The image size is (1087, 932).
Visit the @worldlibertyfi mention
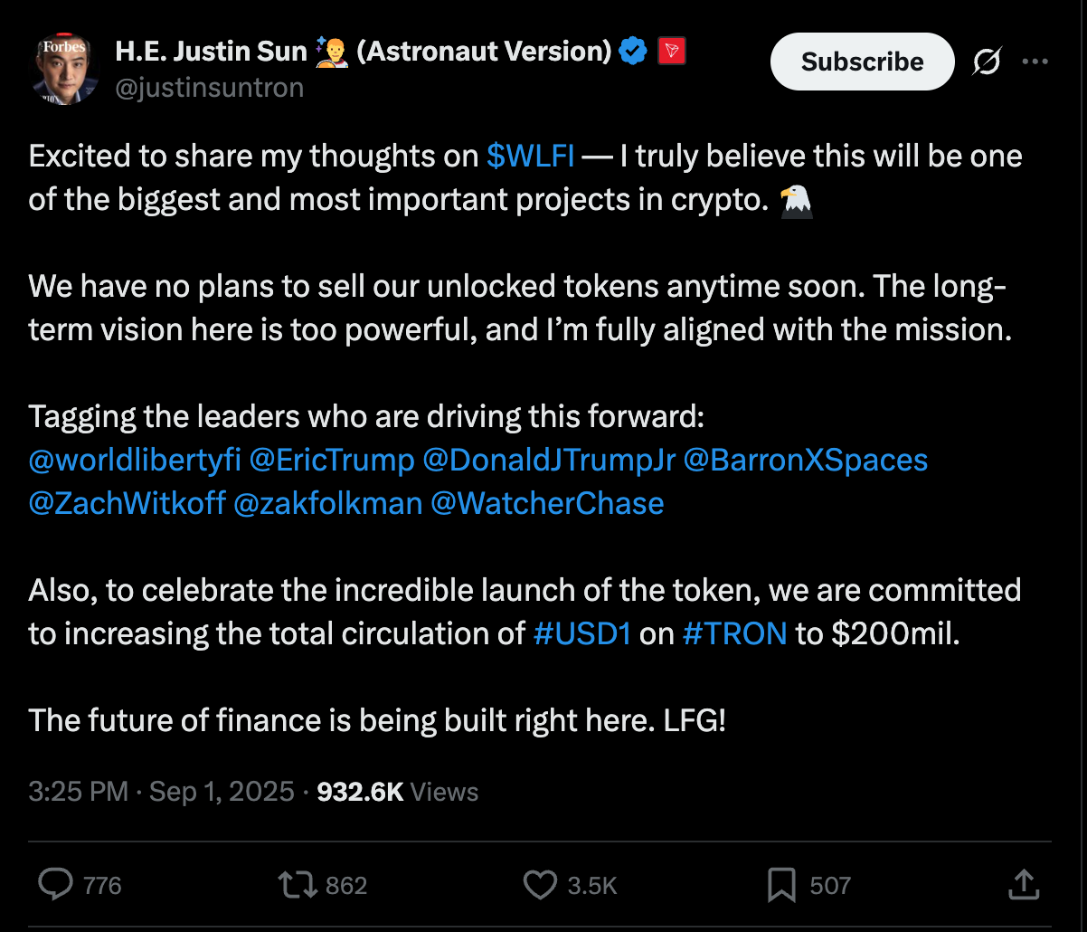(x=135, y=460)
